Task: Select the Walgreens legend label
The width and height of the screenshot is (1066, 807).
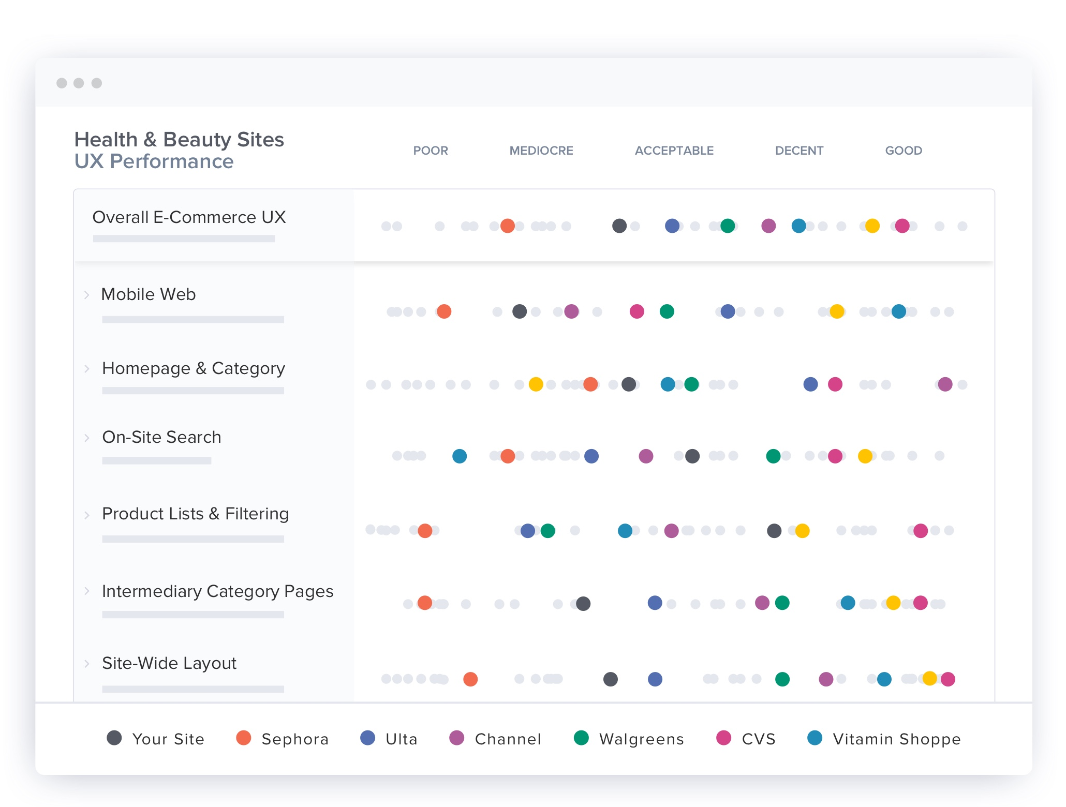Action: click(x=641, y=739)
